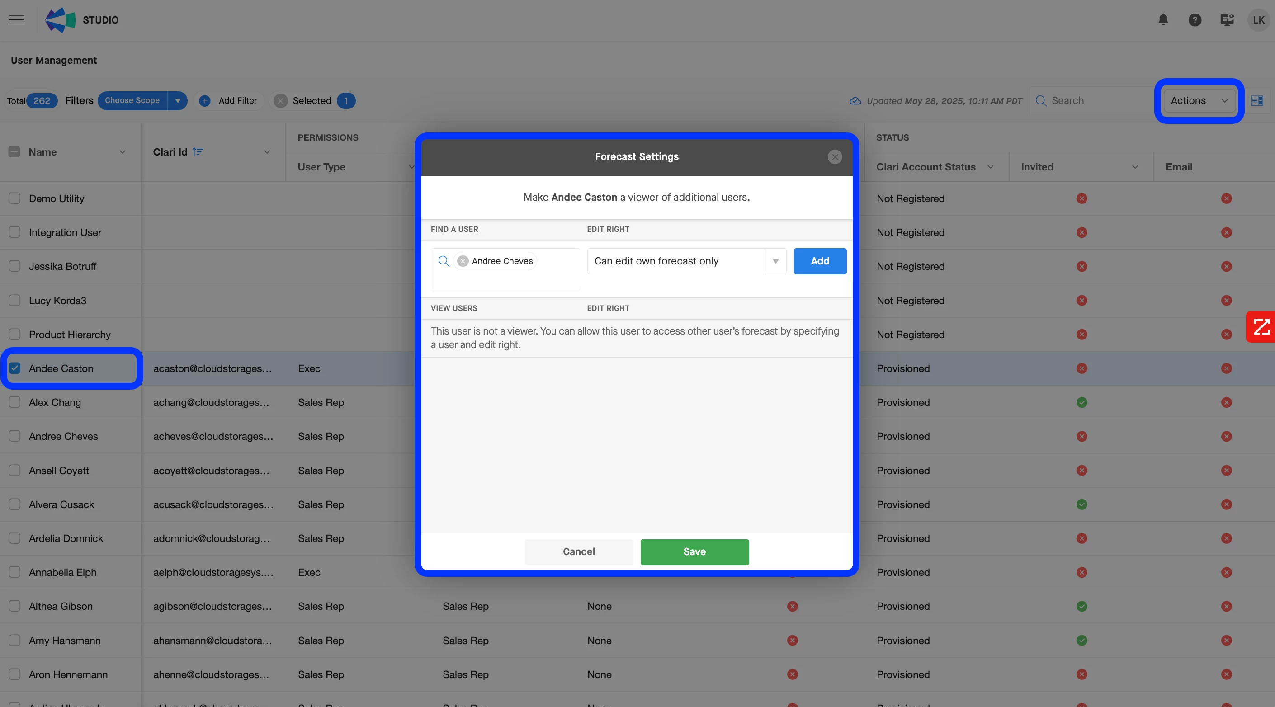Toggle the column layout panel icon
Viewport: 1275px width, 707px height.
tap(1256, 101)
